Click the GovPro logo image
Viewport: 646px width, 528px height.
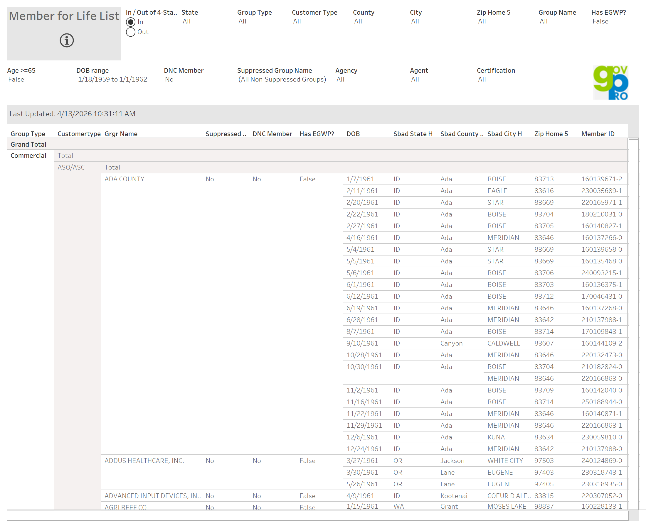click(x=610, y=83)
